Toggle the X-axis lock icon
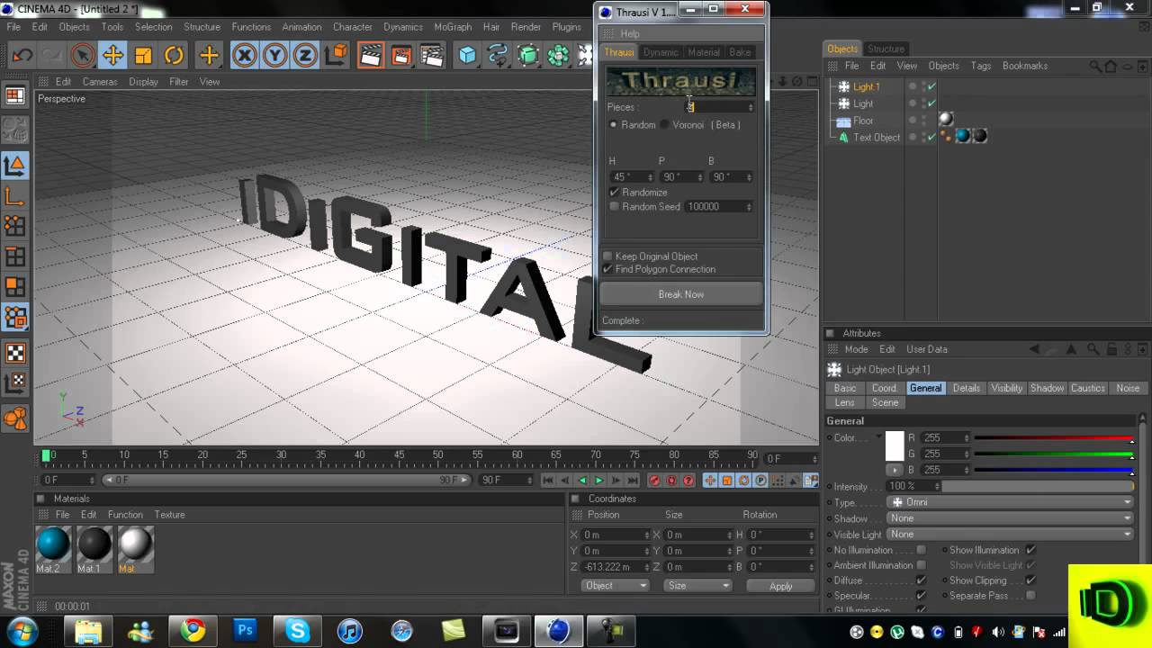Image resolution: width=1152 pixels, height=648 pixels. [244, 56]
